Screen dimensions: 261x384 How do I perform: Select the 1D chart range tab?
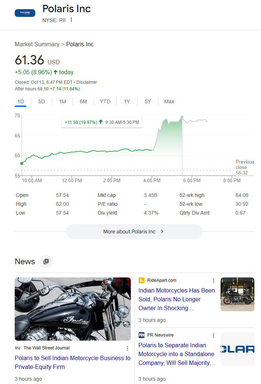21,102
